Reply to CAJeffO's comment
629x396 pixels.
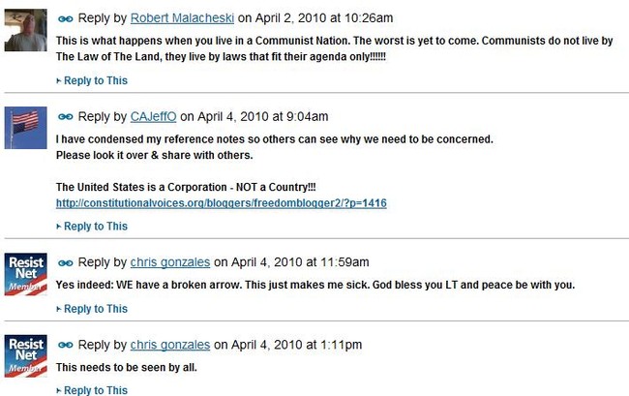pyautogui.click(x=96, y=227)
